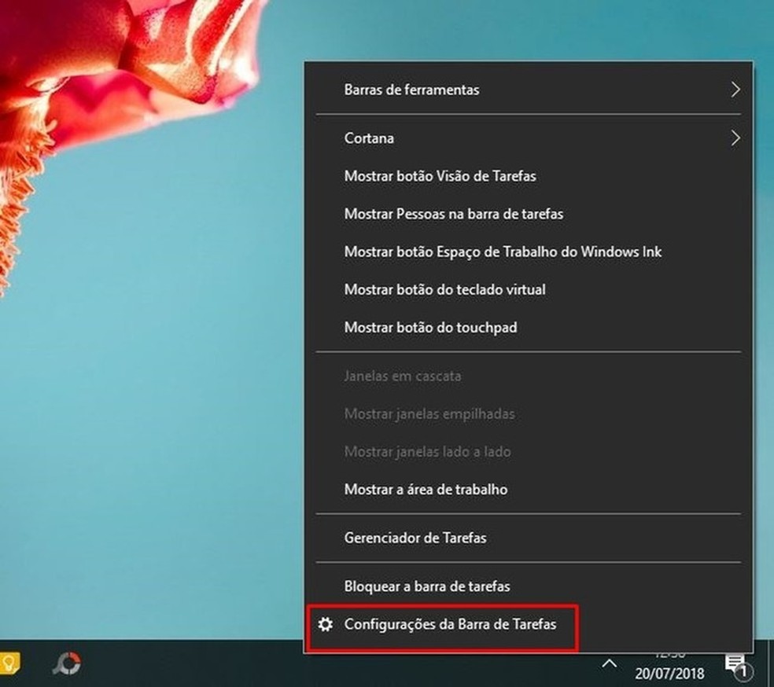The image size is (774, 687).
Task: Open Action Center notification icon
Action: (738, 666)
